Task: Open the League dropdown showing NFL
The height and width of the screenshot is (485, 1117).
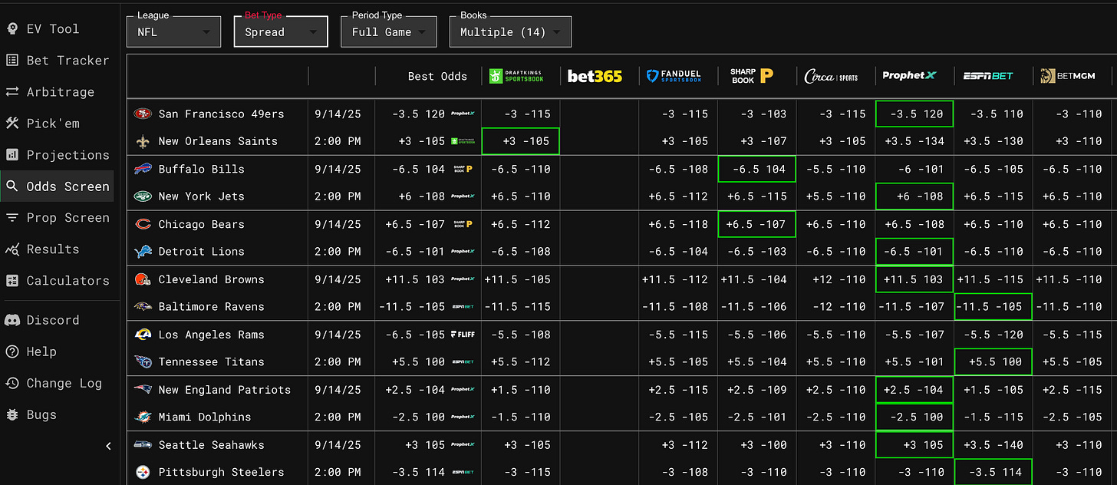Action: tap(173, 31)
